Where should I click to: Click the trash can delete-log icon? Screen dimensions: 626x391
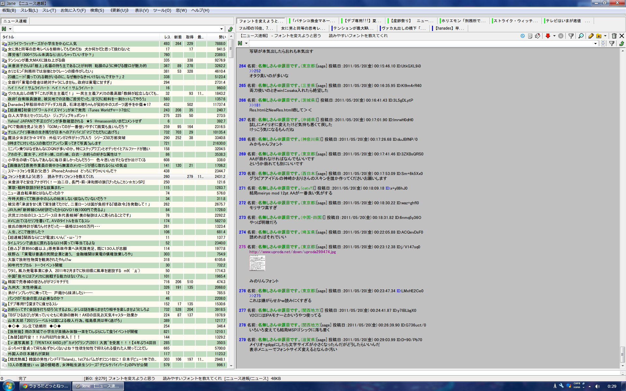[614, 36]
